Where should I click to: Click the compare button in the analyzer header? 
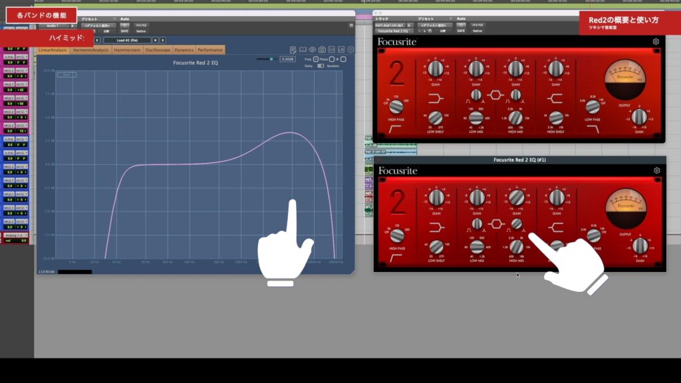click(106, 31)
